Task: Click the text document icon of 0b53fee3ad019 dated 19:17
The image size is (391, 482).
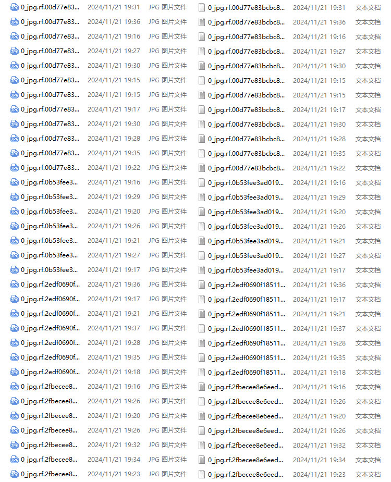Action: pos(202,270)
